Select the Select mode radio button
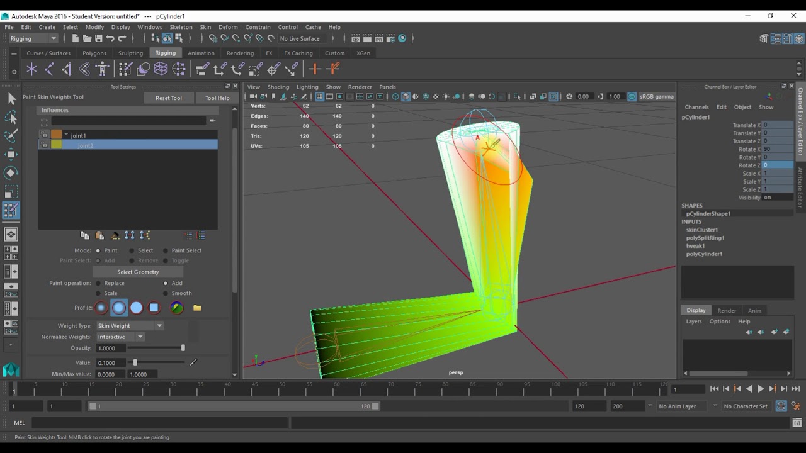The width and height of the screenshot is (806, 453). click(x=132, y=250)
